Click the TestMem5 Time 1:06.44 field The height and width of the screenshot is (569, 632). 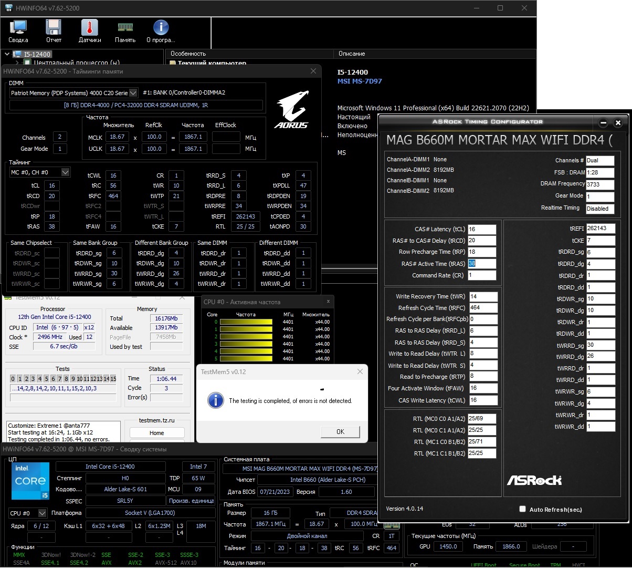pyautogui.click(x=166, y=379)
